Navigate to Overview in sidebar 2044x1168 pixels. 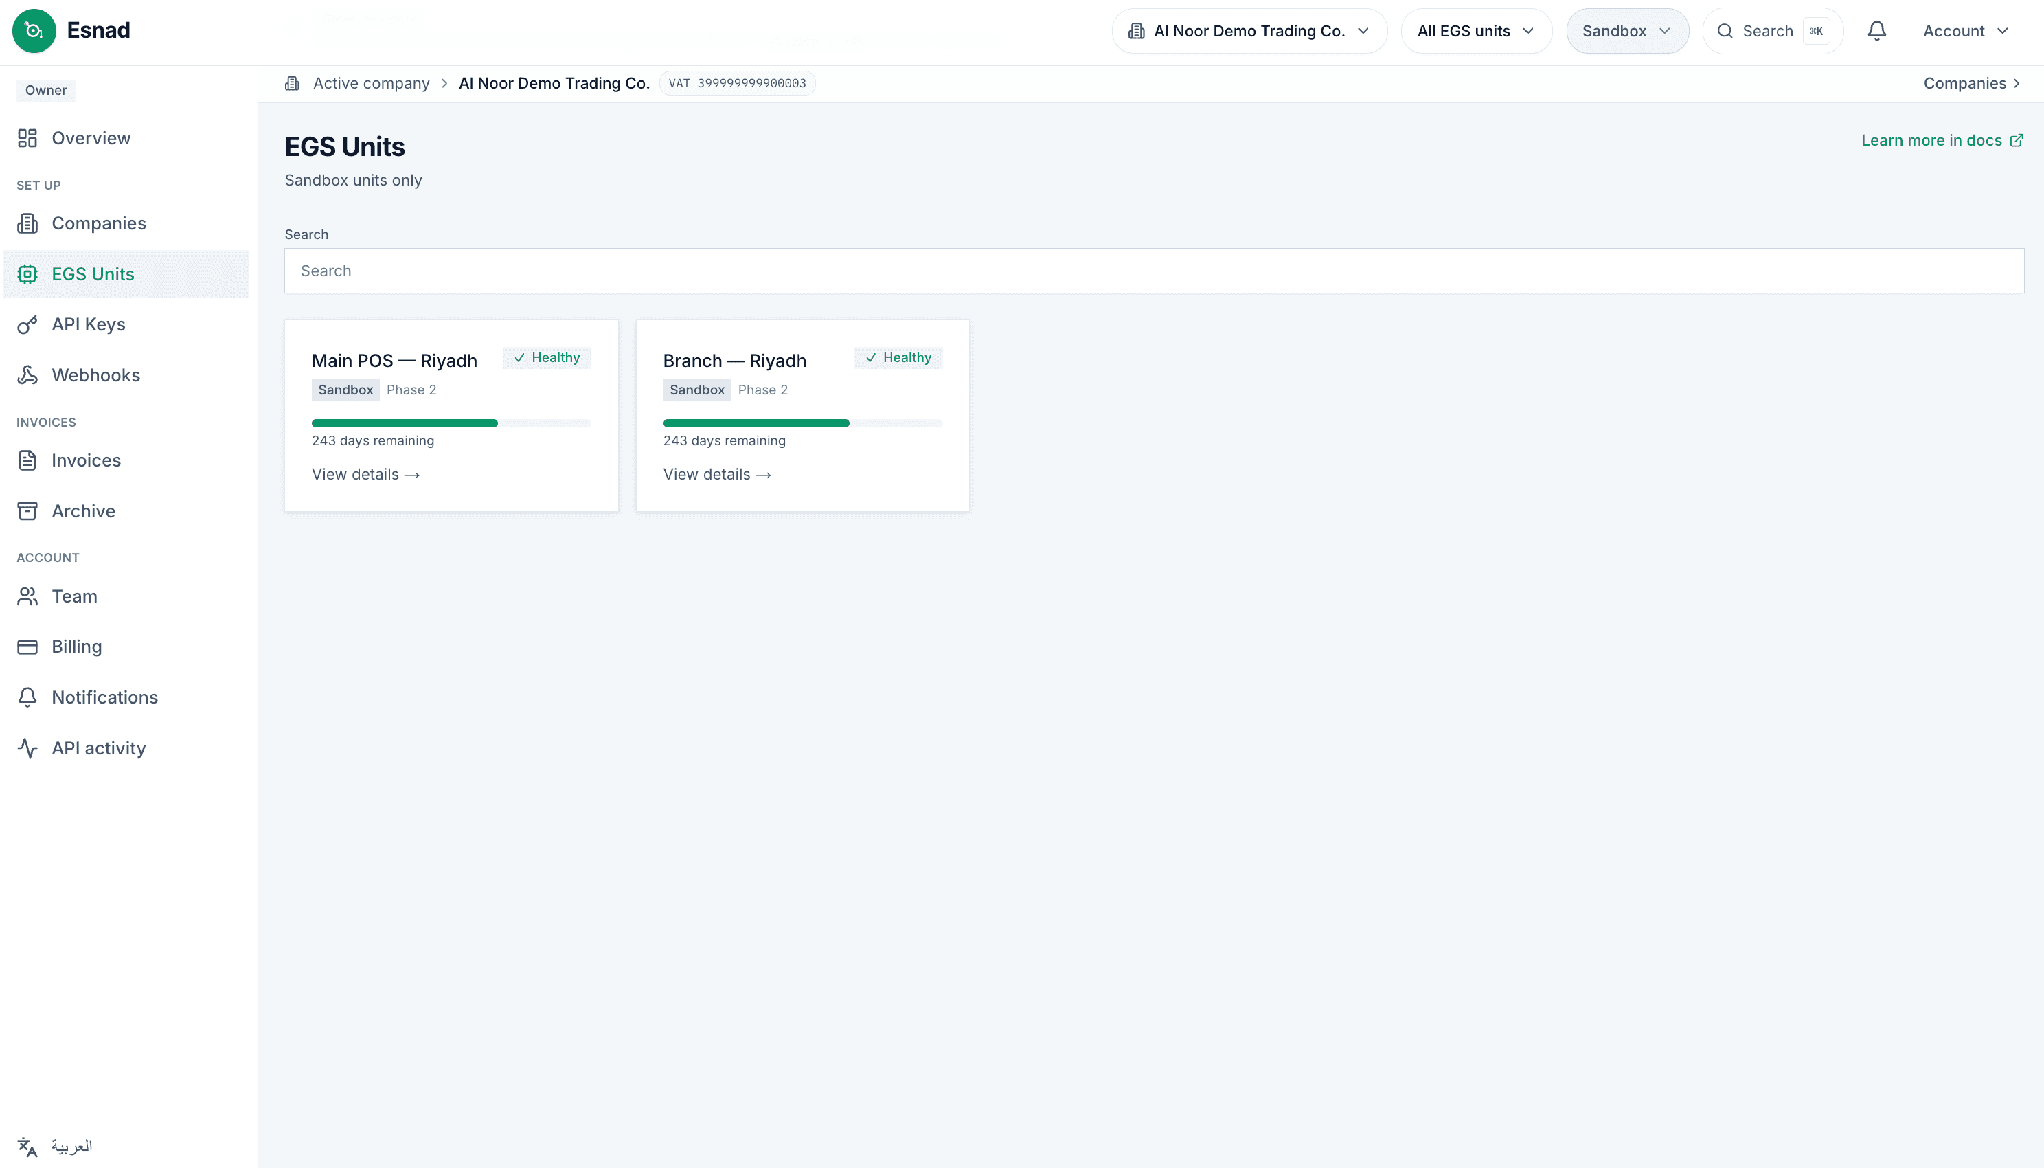click(x=126, y=138)
